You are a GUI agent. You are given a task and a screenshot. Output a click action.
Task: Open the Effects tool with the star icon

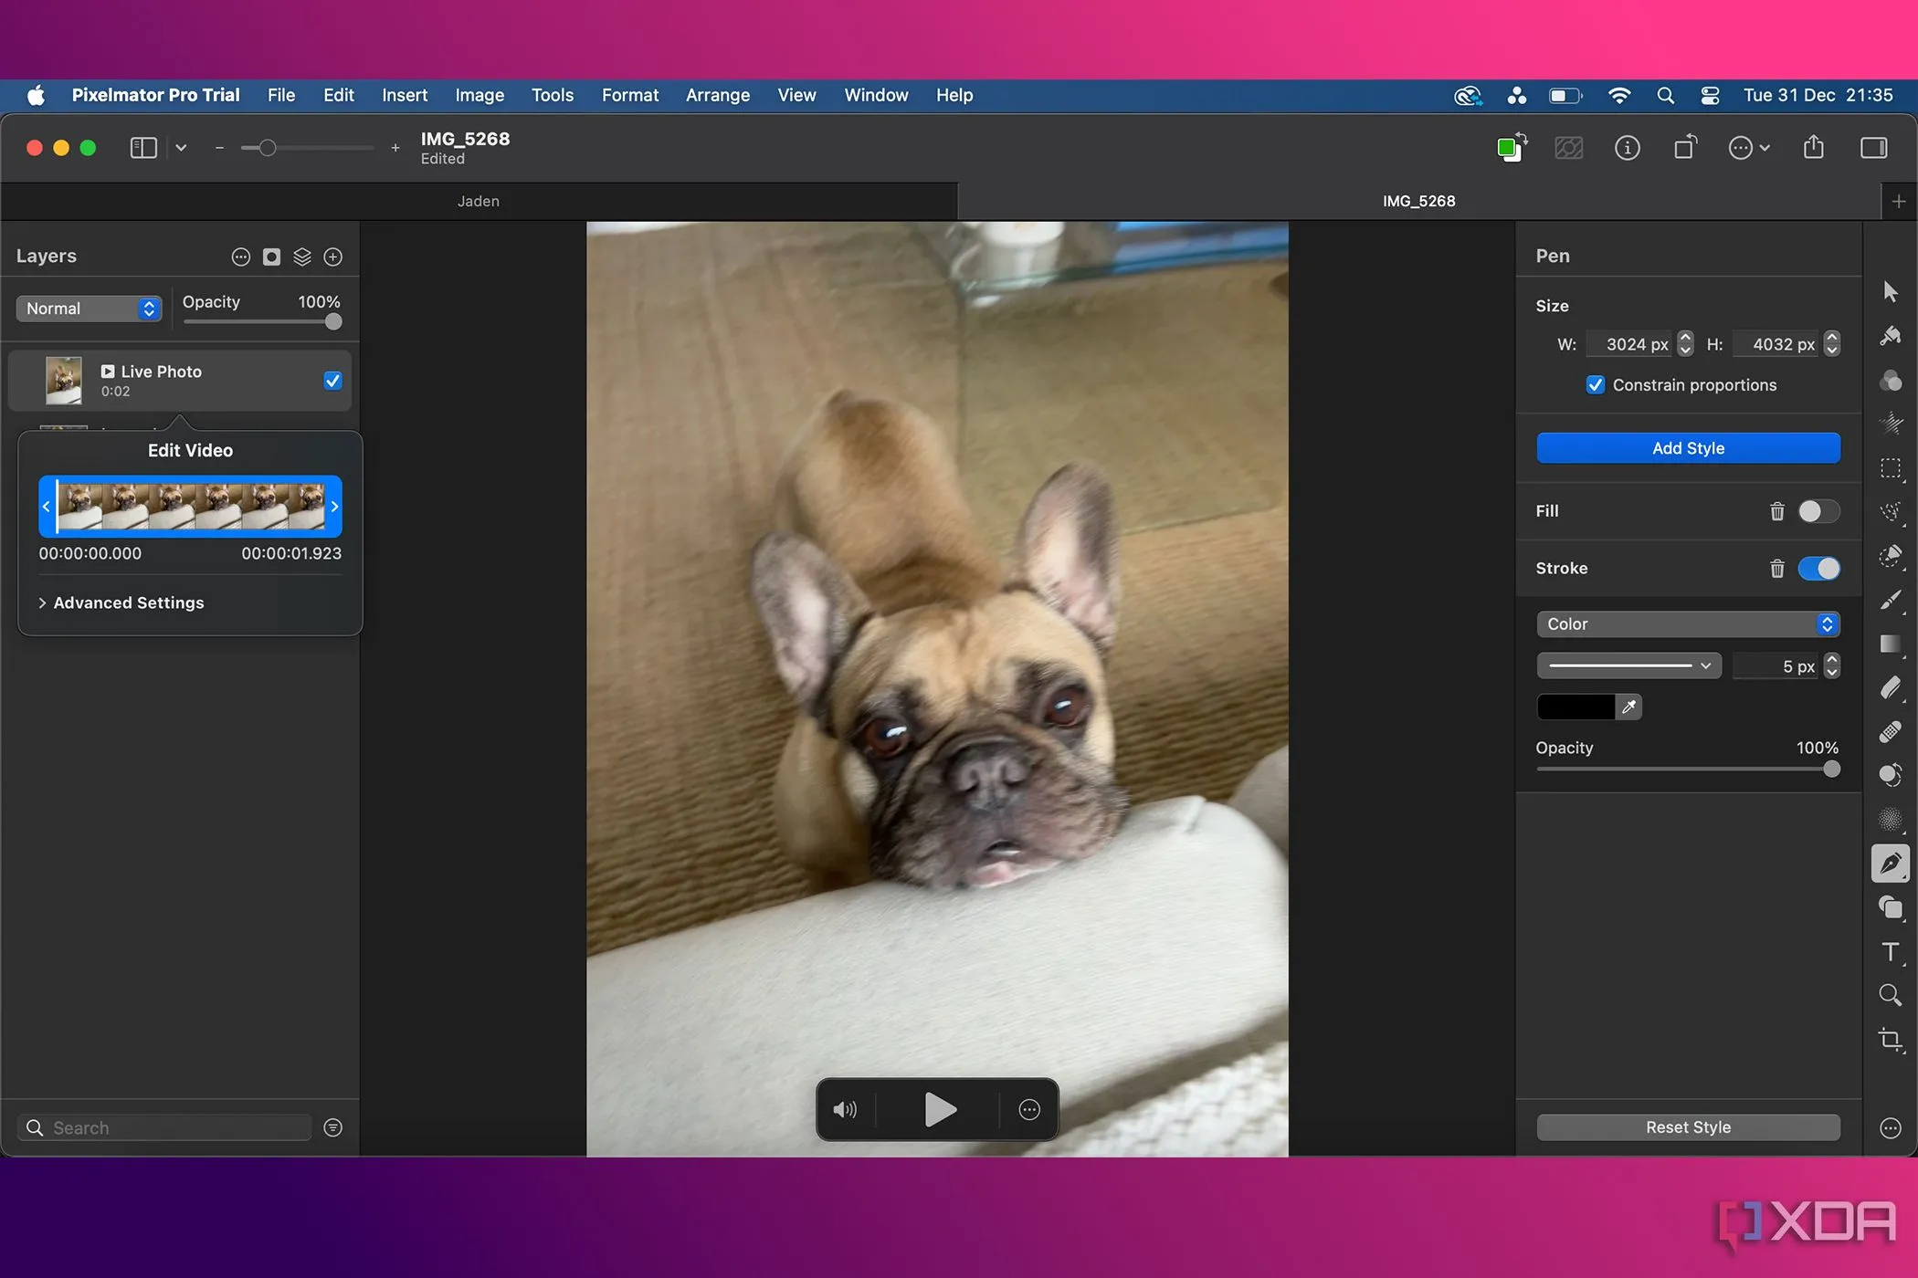click(1891, 424)
